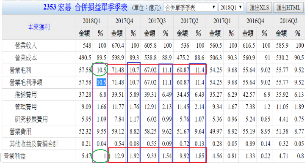Click the 4.71 operating profit value
This screenshot has width=305, height=163.
tap(284, 156)
